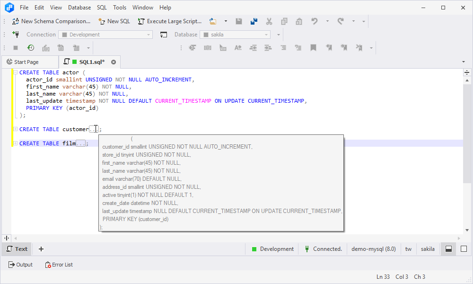
Task: Add a new view with the plus button
Action: 41,249
